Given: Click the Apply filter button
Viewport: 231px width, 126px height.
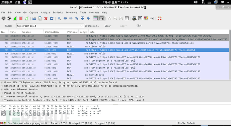Looking at the screenshot, I should coord(123,26).
